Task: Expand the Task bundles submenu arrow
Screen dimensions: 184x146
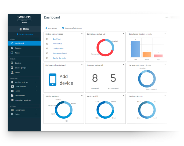Action: (36, 87)
